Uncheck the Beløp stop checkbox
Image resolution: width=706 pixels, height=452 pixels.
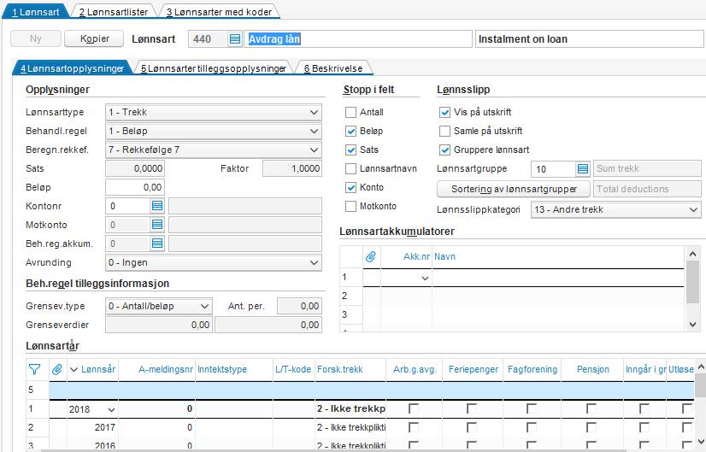[350, 131]
